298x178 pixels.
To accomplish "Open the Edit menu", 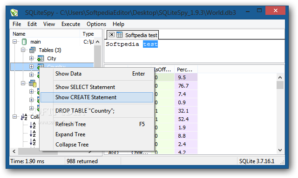I will coord(32,24).
